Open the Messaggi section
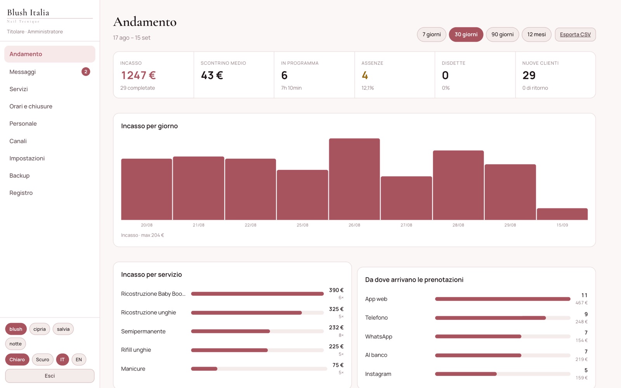 (50, 72)
